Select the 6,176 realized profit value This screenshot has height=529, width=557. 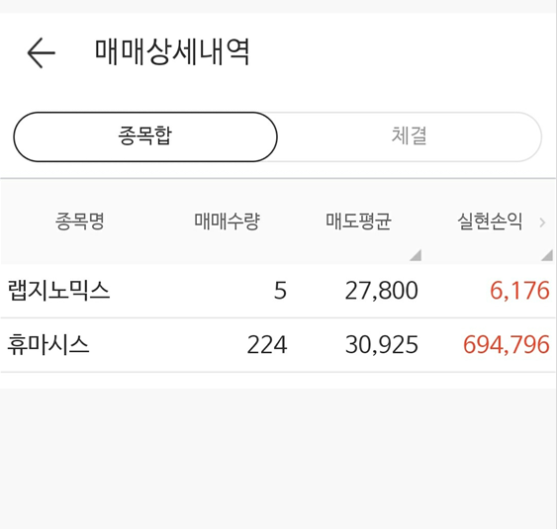point(519,291)
